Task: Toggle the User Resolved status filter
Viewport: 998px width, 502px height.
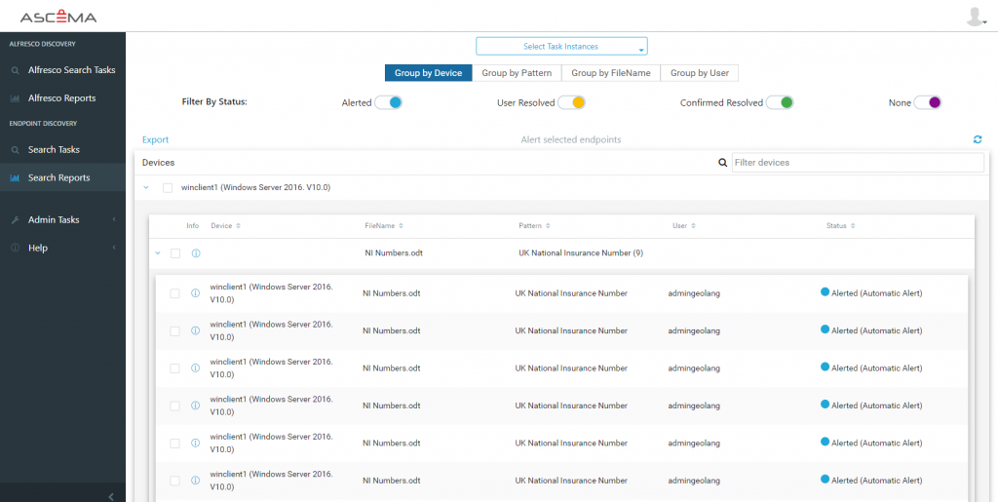Action: 571,102
